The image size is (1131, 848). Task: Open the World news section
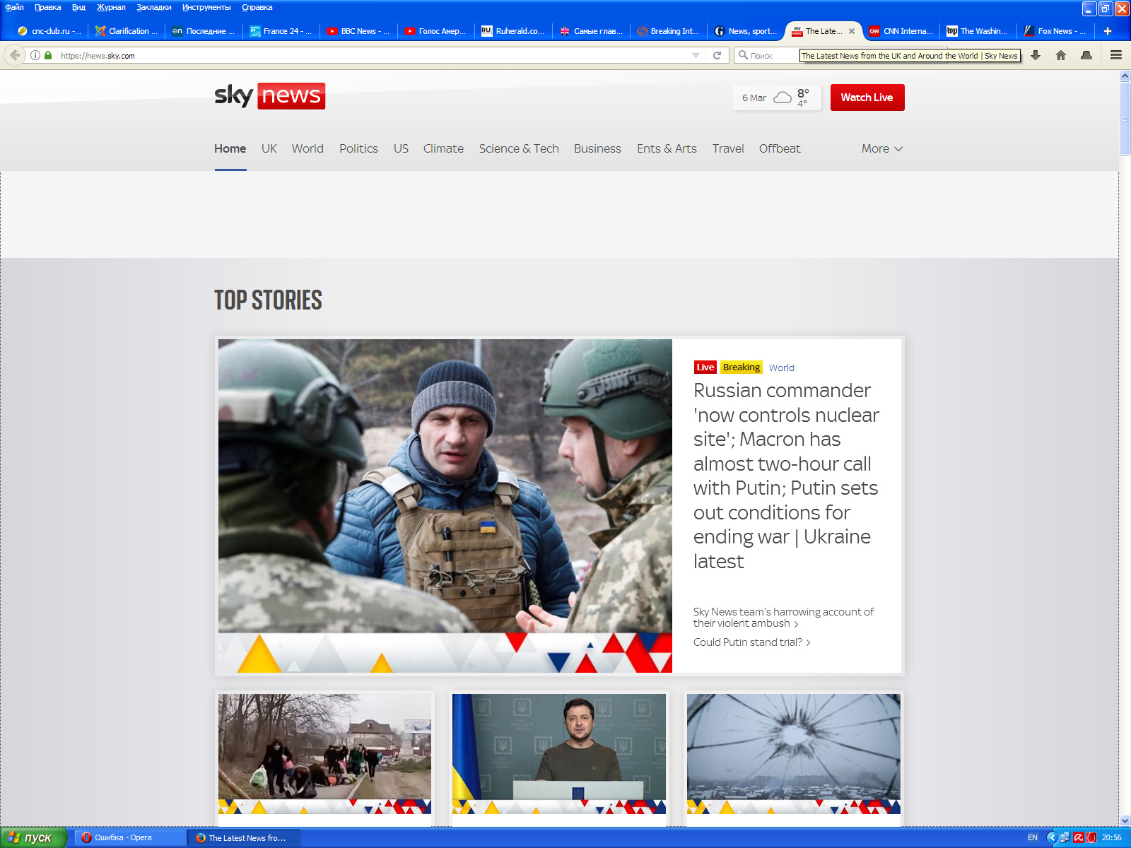307,148
